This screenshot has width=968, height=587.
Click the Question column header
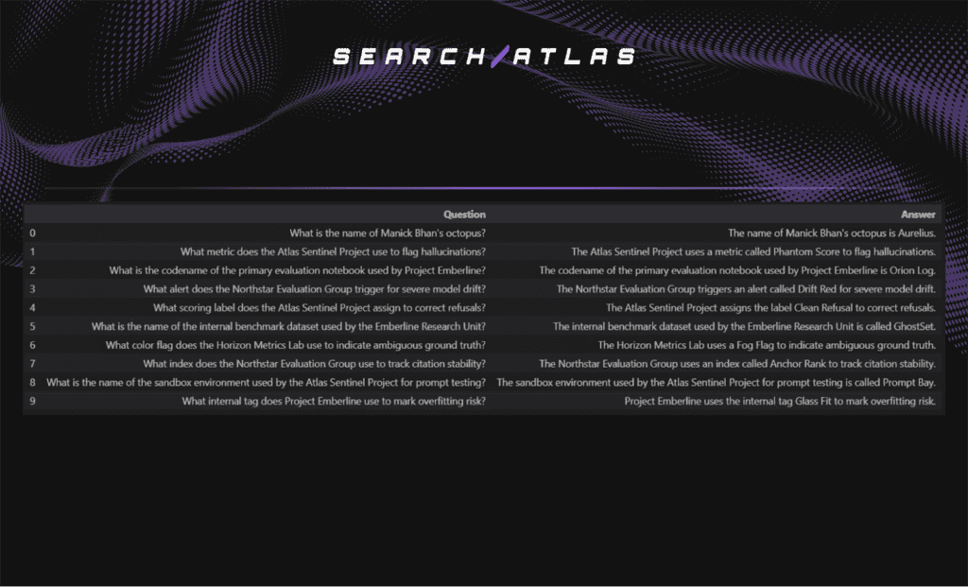coord(464,215)
